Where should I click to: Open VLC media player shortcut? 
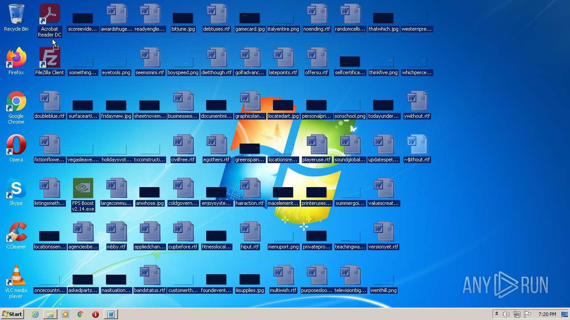pos(16,282)
